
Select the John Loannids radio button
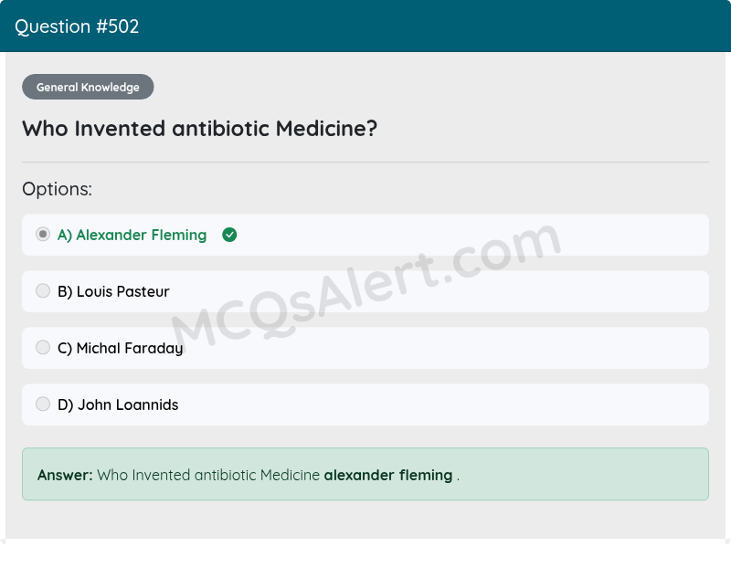[x=42, y=404]
